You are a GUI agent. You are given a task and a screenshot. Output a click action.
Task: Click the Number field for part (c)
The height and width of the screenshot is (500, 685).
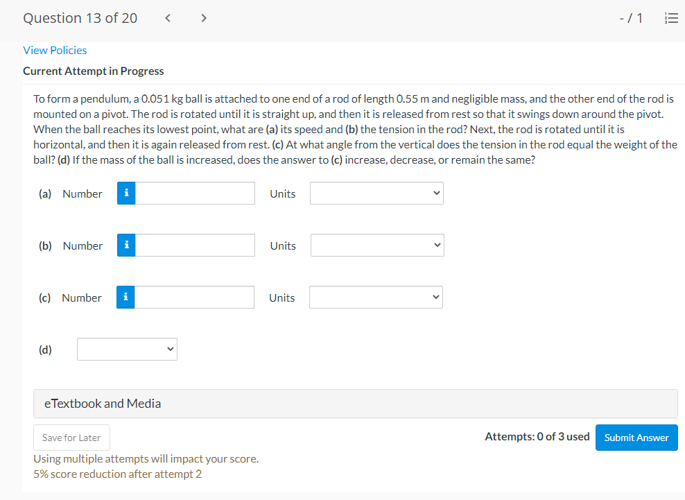[x=194, y=297]
